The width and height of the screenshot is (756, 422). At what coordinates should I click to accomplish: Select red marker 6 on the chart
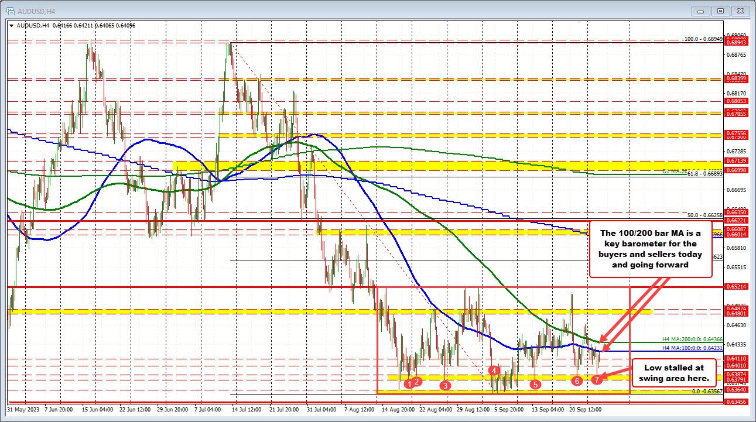point(577,380)
